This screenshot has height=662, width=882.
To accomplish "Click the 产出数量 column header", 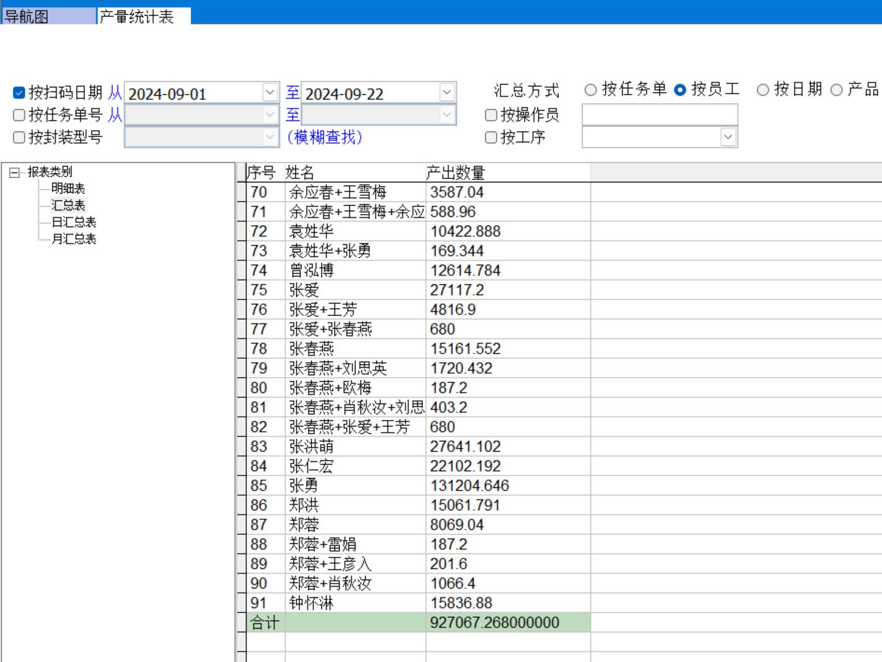I will point(456,172).
